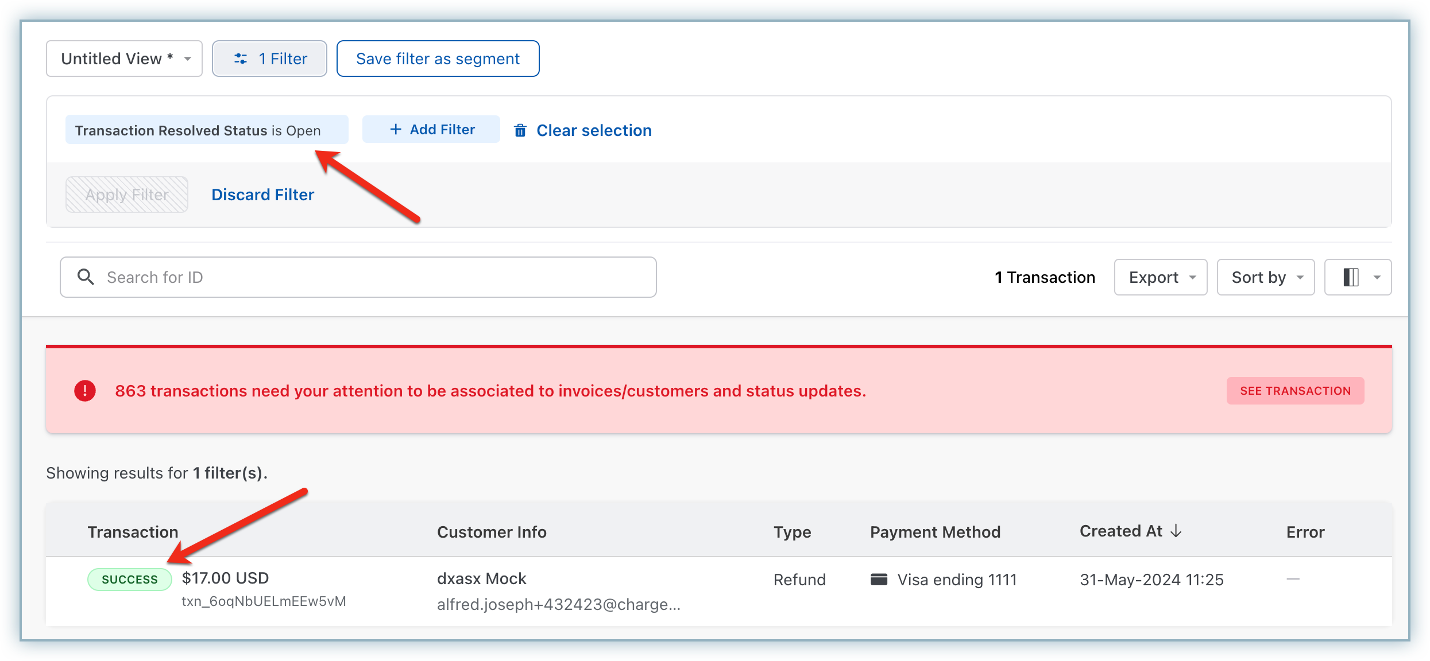Viewport: 1430px width, 661px height.
Task: Click Save filter as segment button
Action: point(438,59)
